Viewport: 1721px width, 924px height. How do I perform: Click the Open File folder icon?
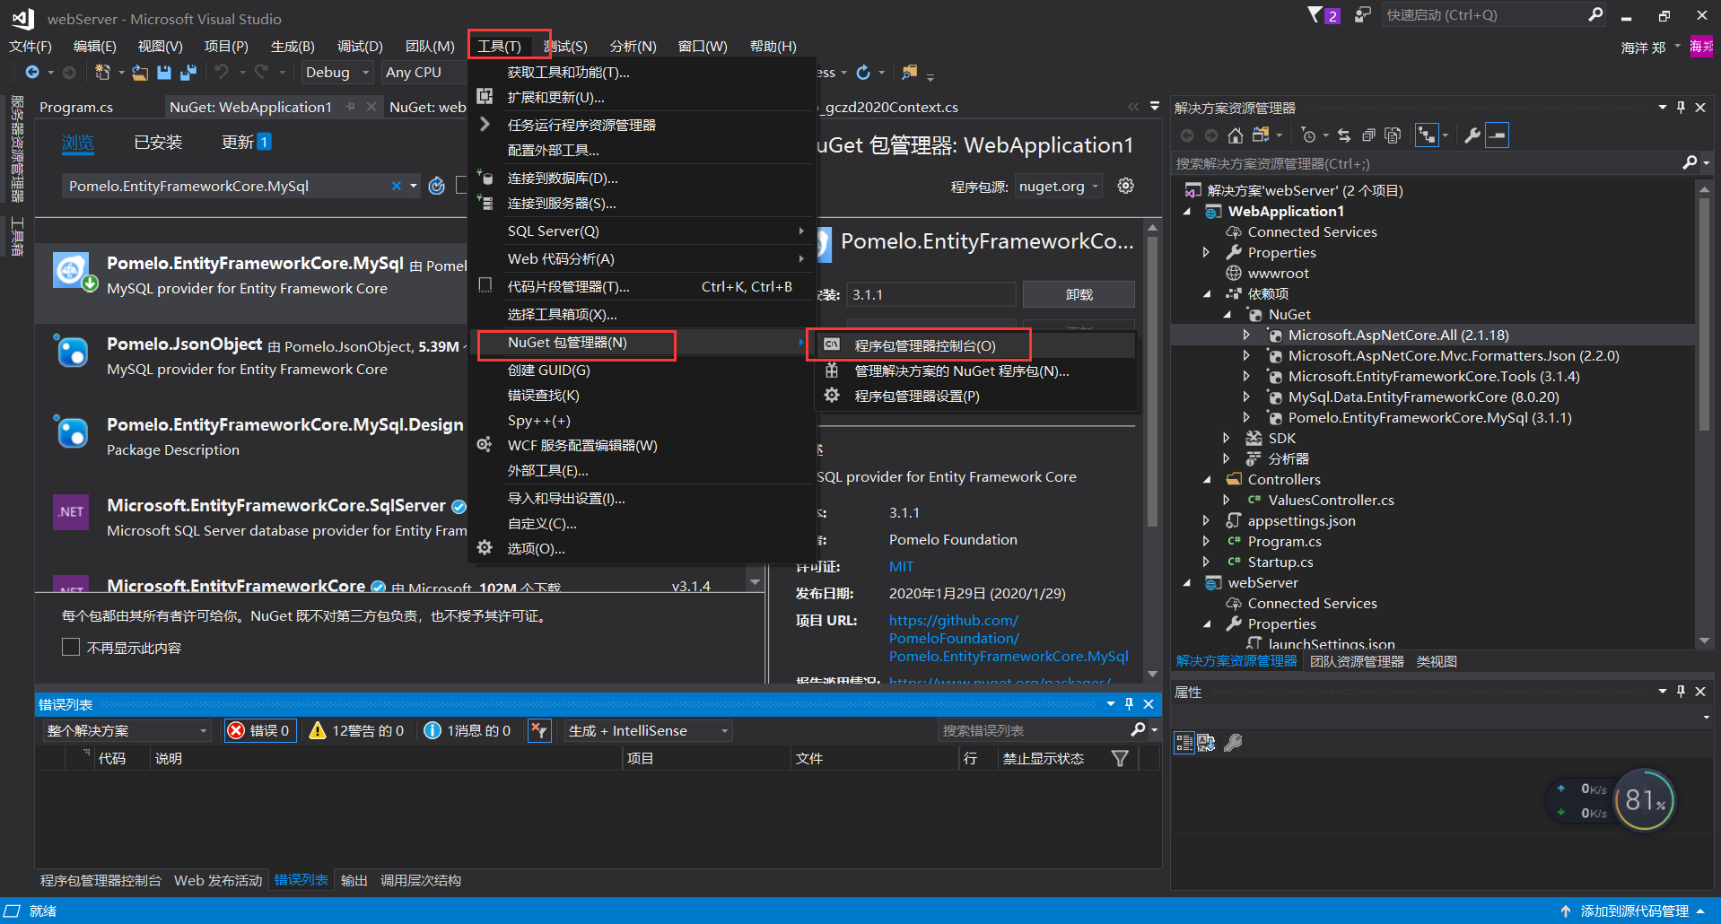tap(140, 72)
